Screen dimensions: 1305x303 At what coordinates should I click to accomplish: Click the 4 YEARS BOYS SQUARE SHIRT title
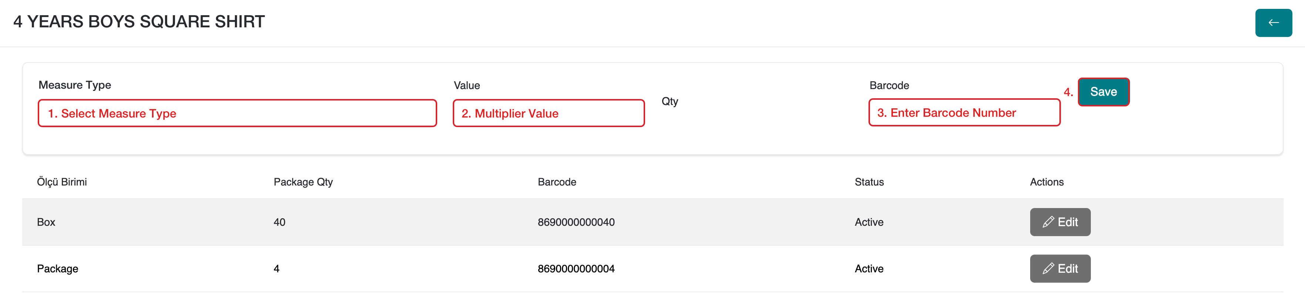click(x=139, y=22)
